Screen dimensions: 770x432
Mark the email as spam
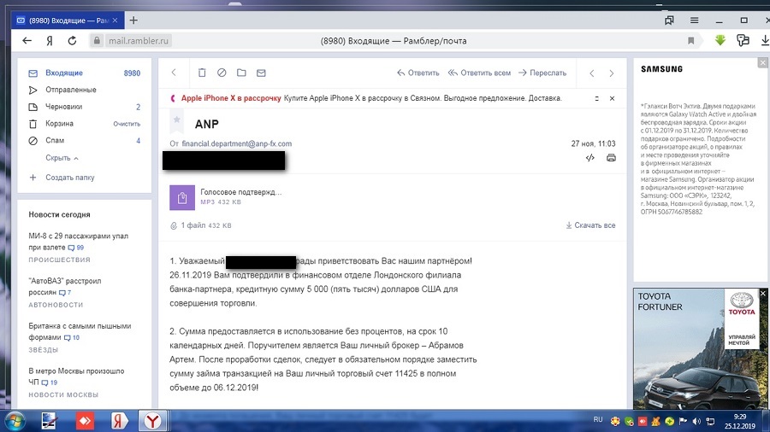222,73
